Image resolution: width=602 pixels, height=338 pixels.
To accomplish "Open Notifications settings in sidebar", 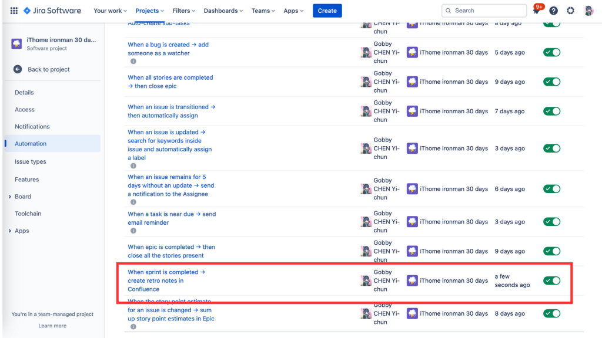I will (x=32, y=127).
